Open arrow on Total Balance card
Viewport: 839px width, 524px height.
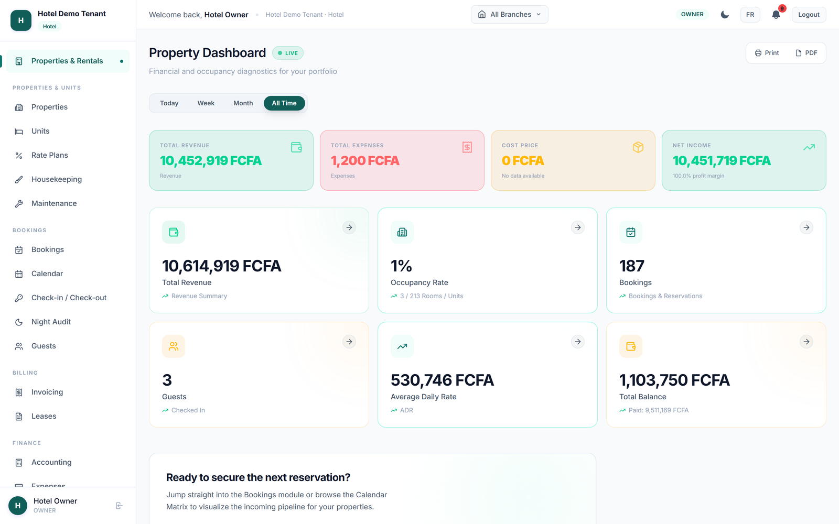pyautogui.click(x=806, y=342)
